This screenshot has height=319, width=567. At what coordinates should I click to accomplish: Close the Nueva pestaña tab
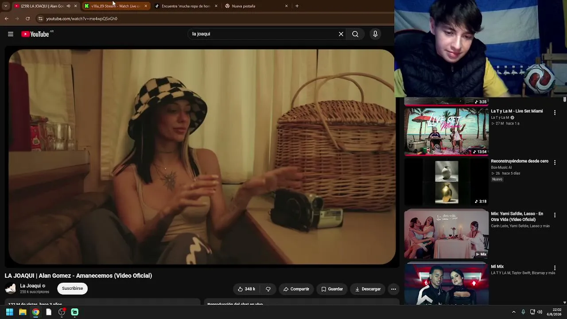pyautogui.click(x=287, y=6)
